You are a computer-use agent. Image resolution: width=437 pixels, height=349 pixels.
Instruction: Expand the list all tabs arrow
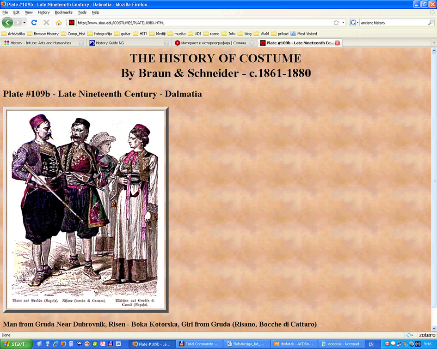click(433, 43)
